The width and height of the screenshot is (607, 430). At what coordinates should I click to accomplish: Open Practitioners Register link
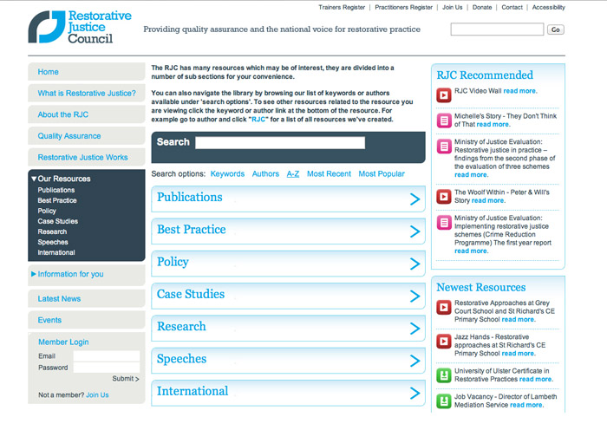pyautogui.click(x=403, y=7)
